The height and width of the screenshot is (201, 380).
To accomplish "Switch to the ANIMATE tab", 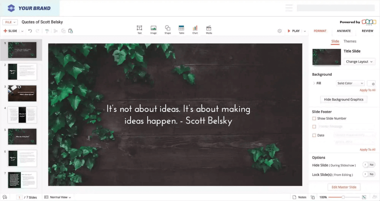I will coord(344,31).
